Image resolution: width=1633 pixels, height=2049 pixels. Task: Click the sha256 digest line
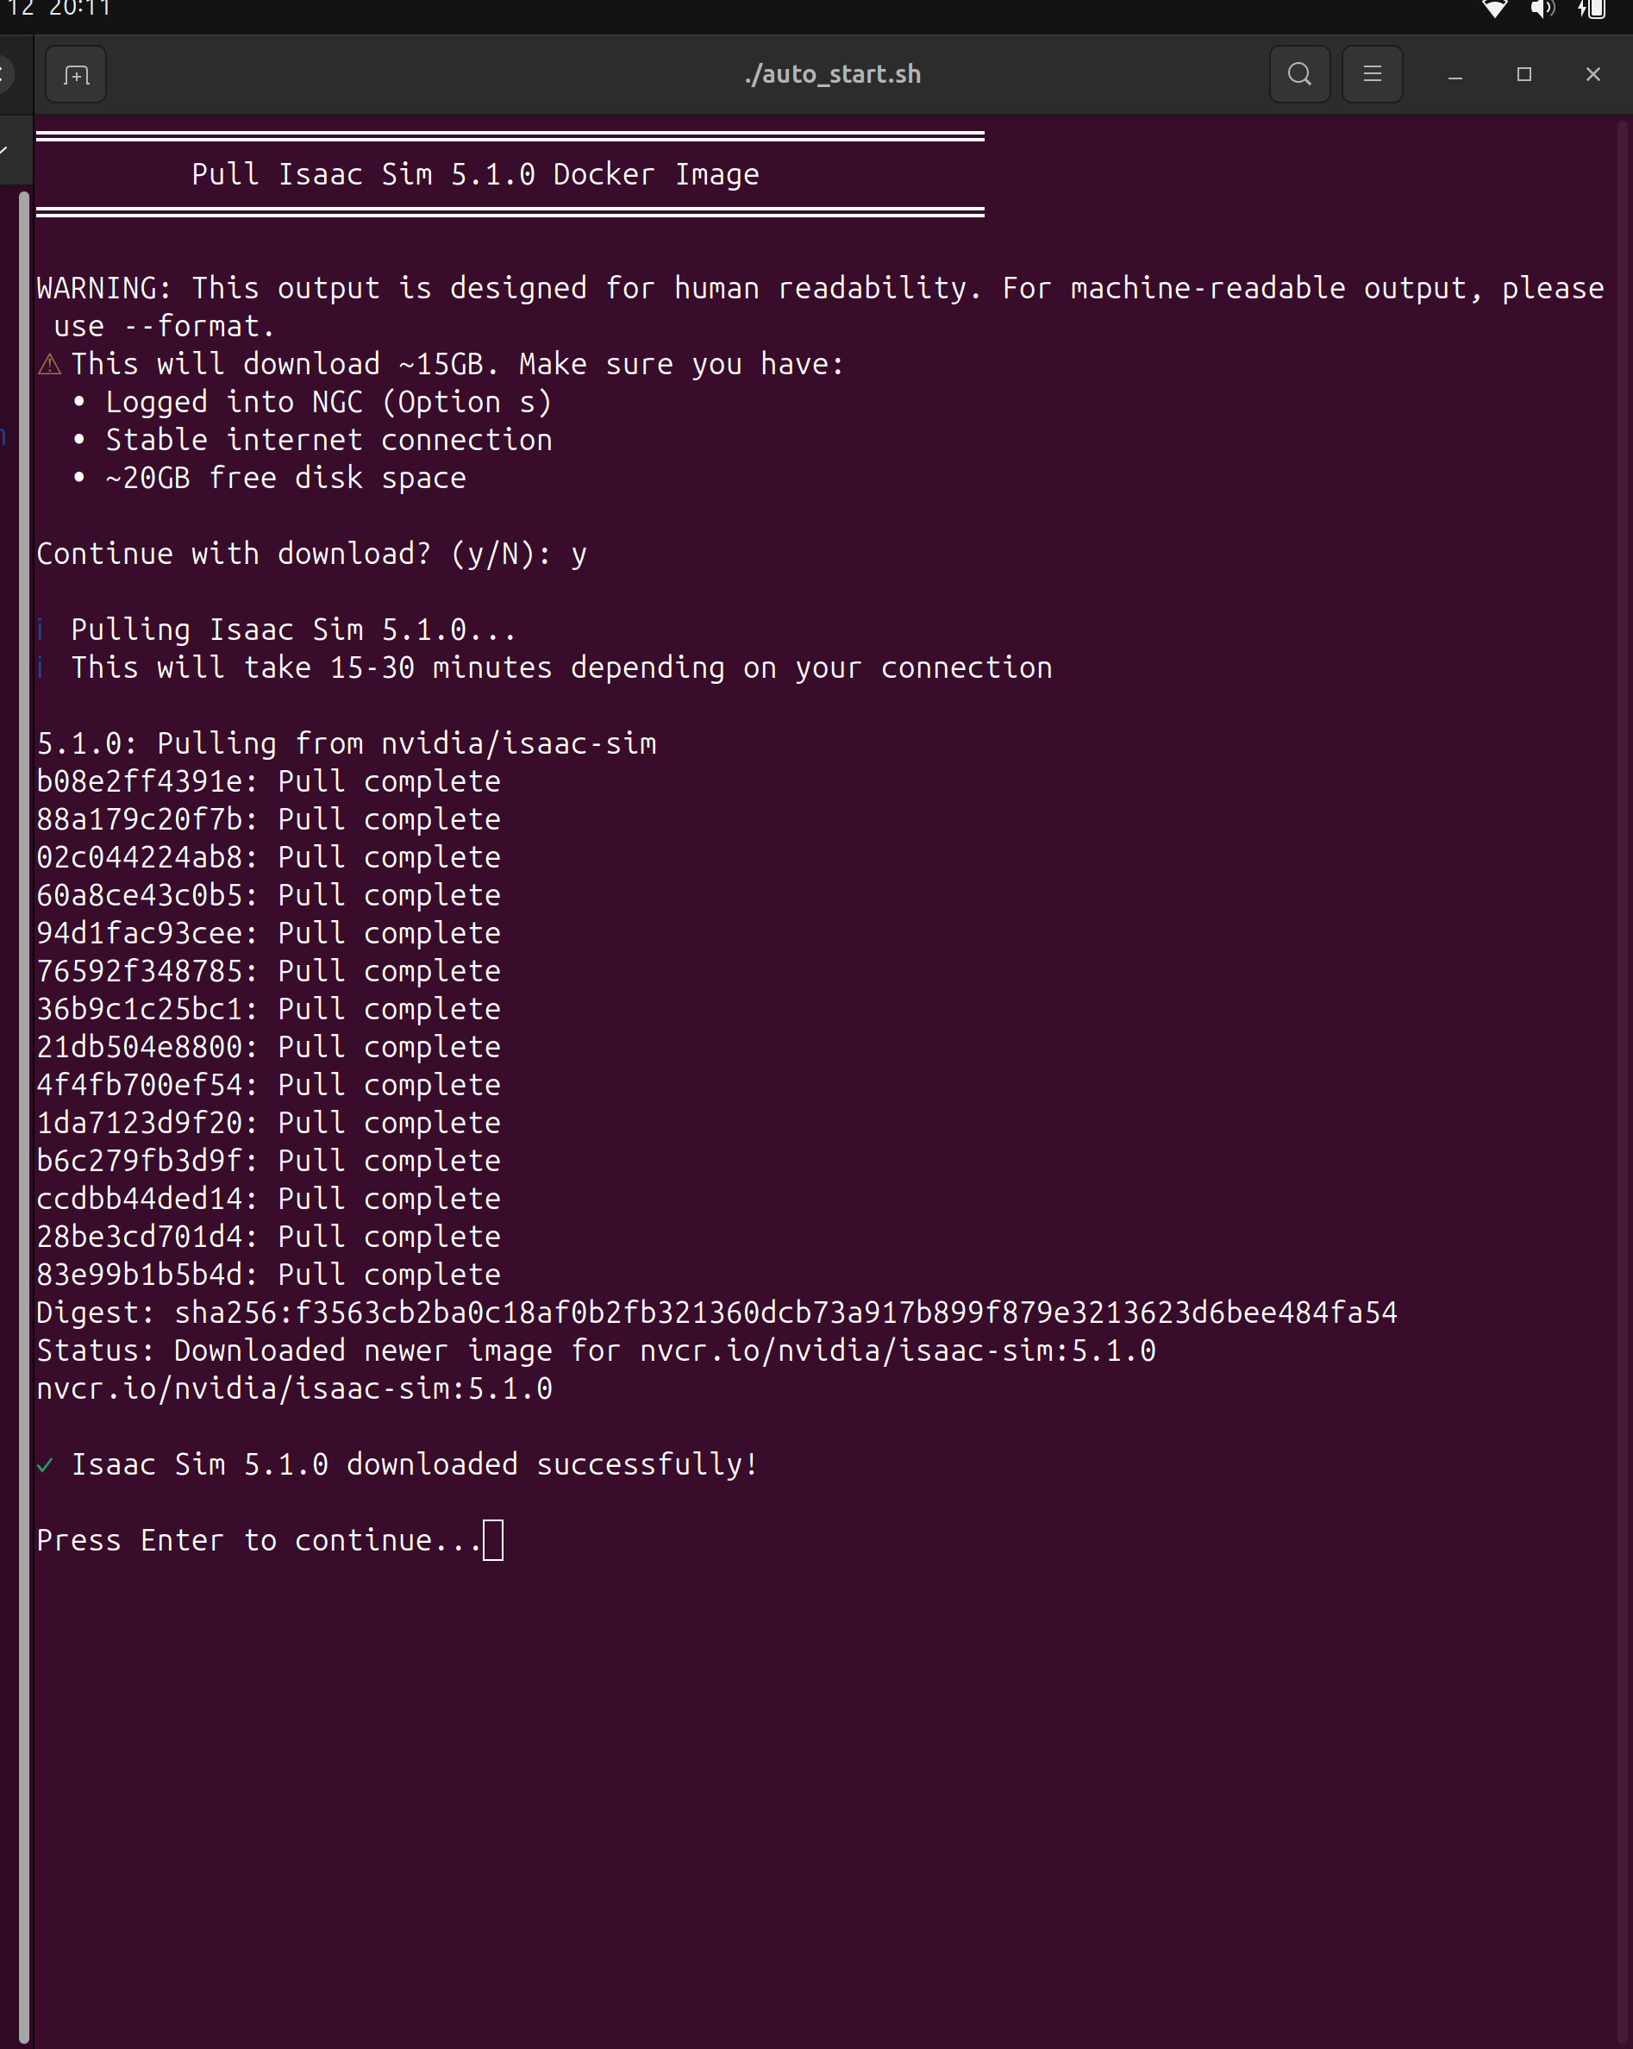click(x=716, y=1313)
